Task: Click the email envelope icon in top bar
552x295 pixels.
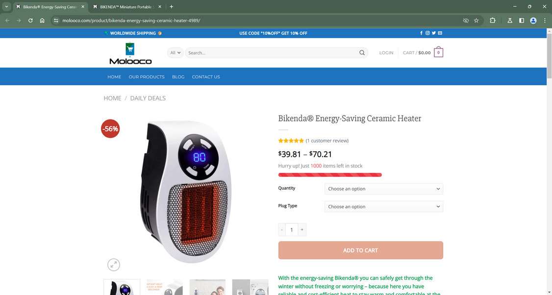Action: point(440,33)
